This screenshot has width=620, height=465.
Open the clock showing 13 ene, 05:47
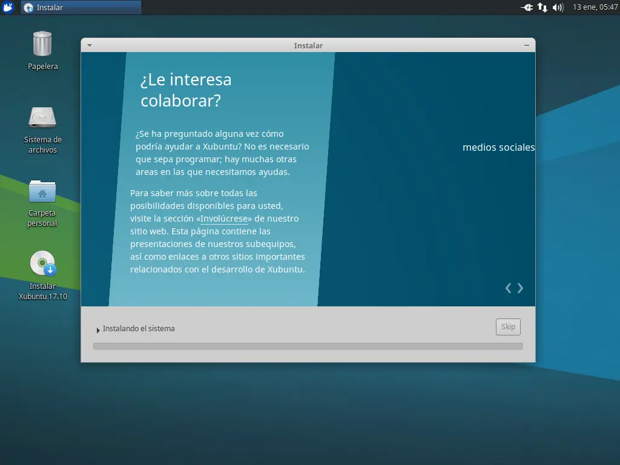(x=595, y=7)
